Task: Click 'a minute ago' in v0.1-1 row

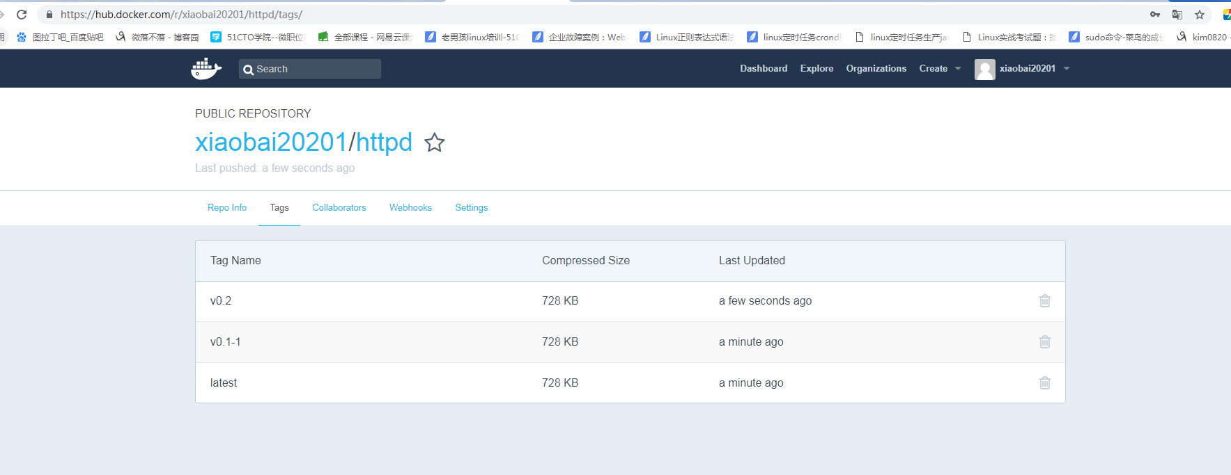Action: tap(751, 342)
